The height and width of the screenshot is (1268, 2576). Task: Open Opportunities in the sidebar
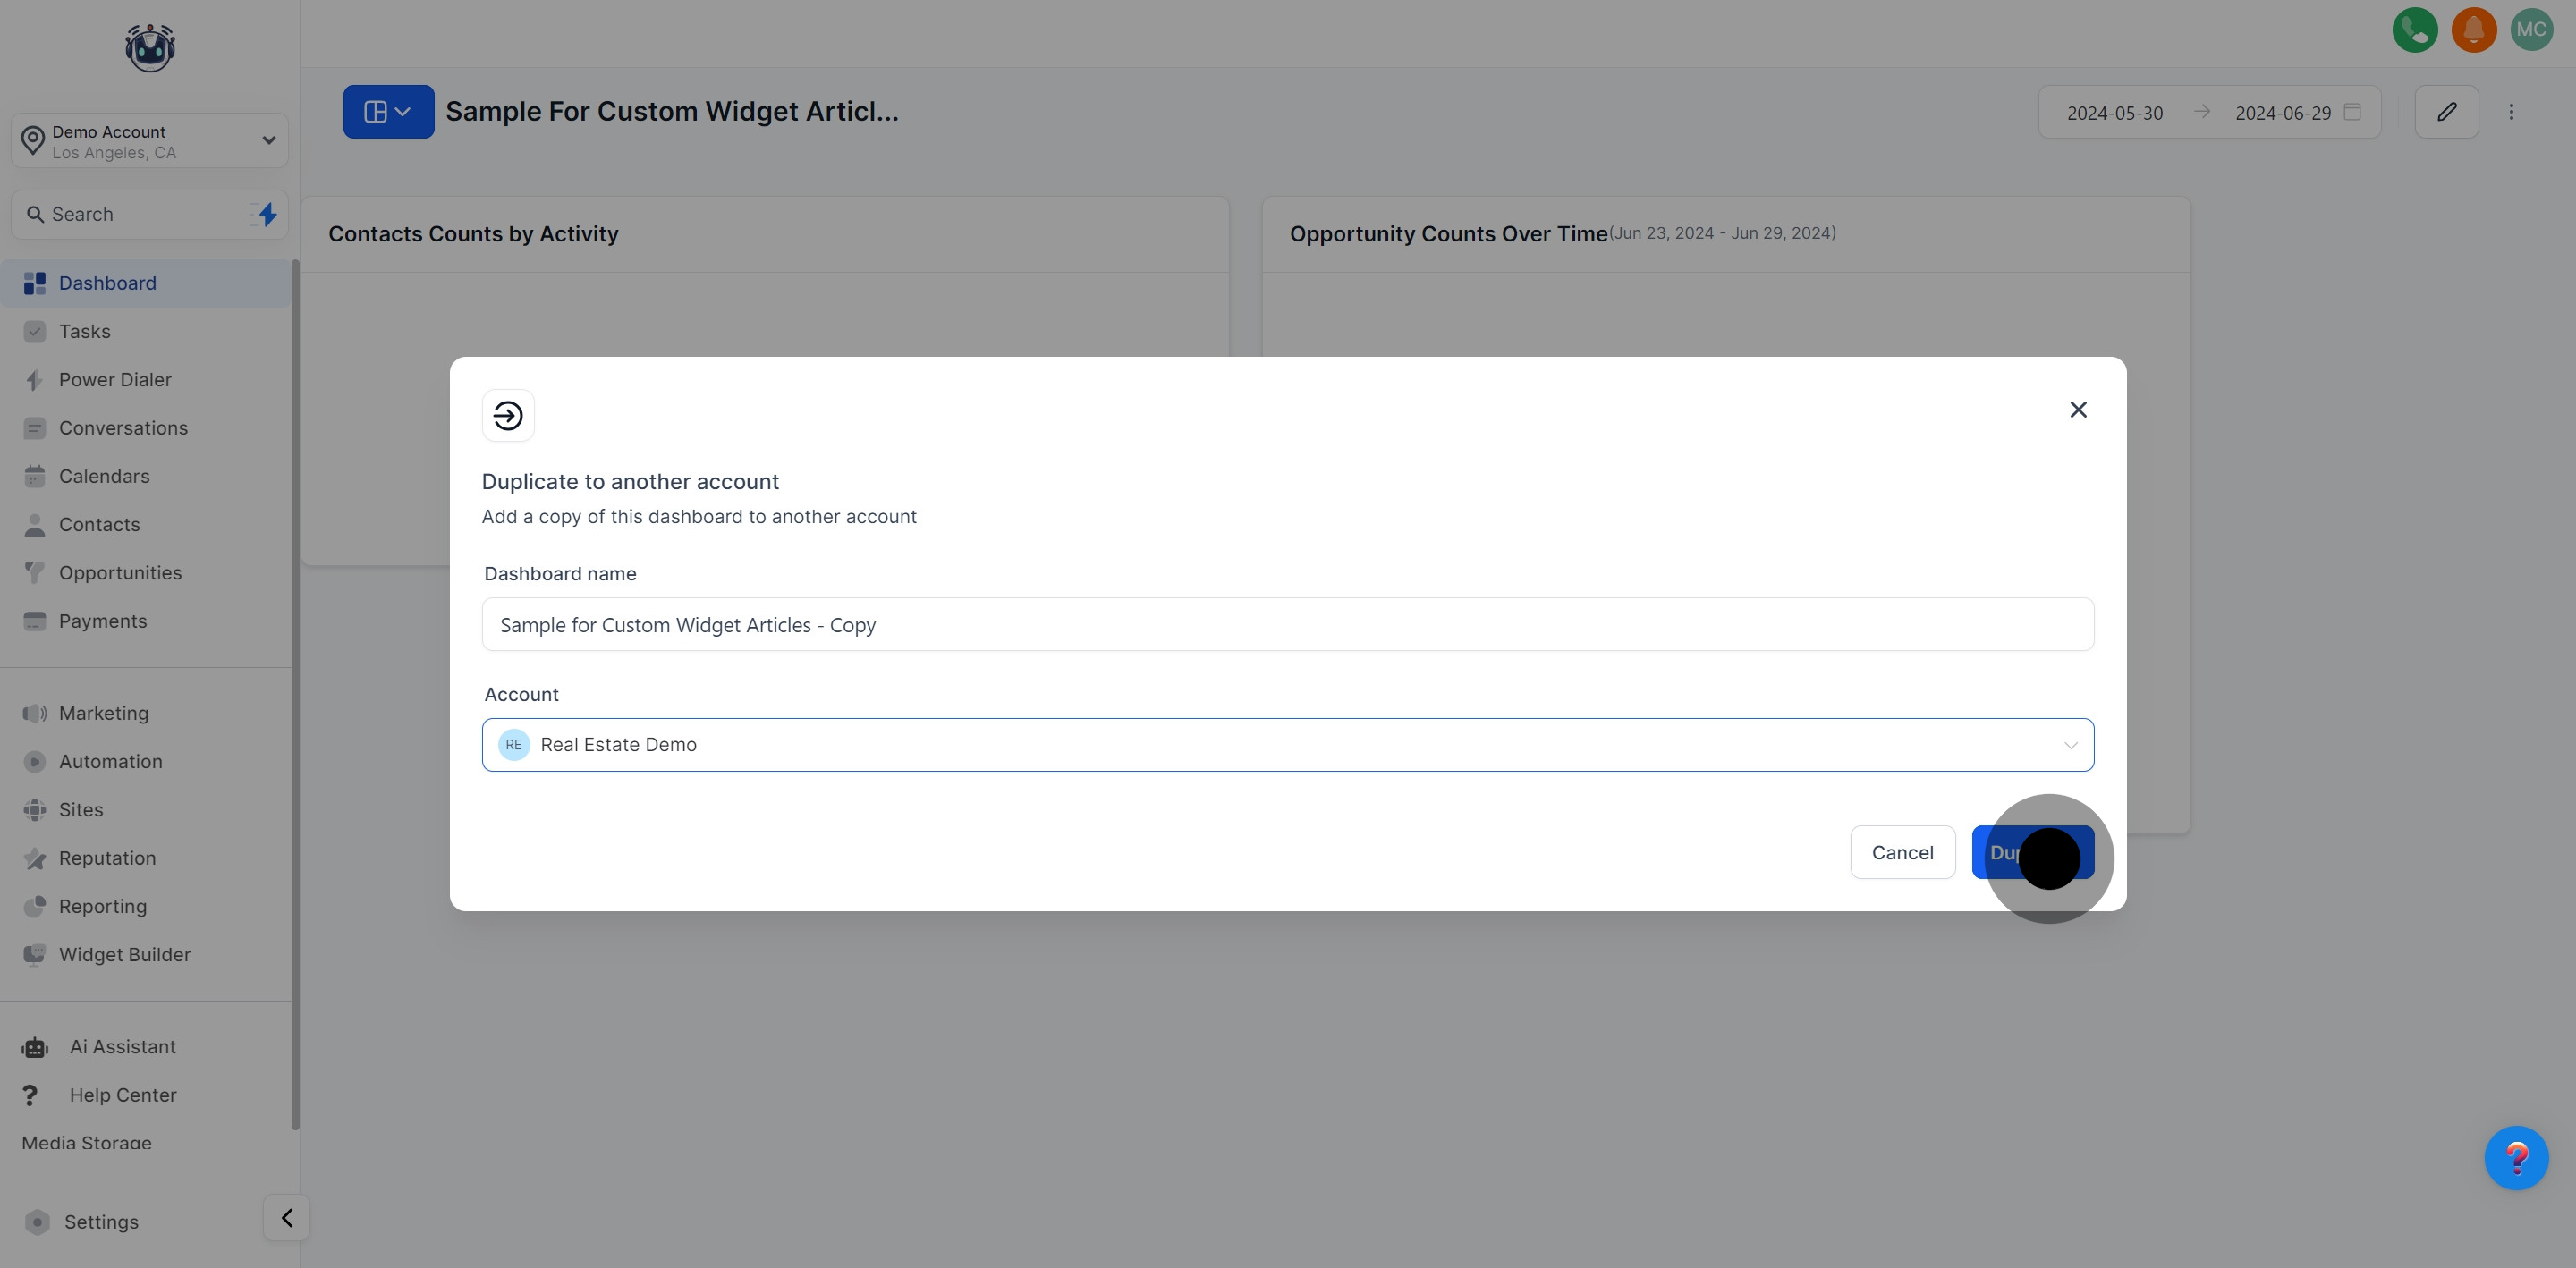(x=120, y=573)
